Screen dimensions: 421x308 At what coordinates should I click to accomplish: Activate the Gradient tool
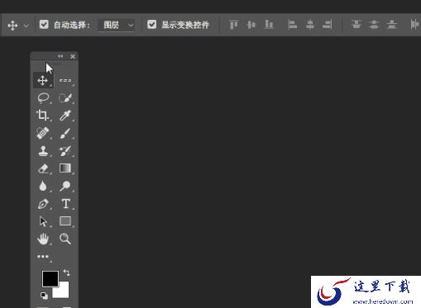(x=65, y=168)
